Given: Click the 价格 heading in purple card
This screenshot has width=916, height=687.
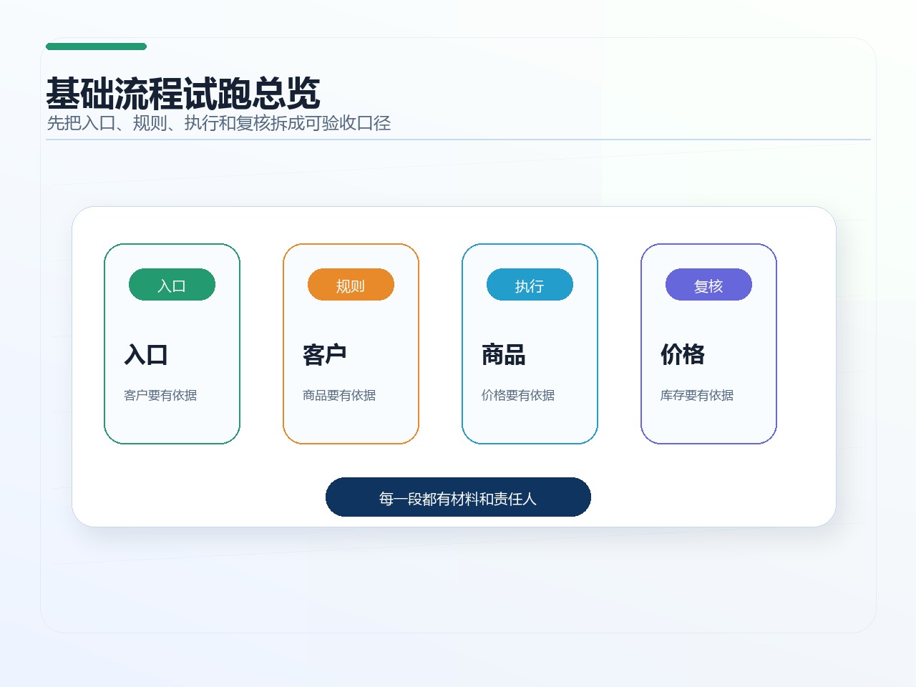Looking at the screenshot, I should (x=683, y=354).
